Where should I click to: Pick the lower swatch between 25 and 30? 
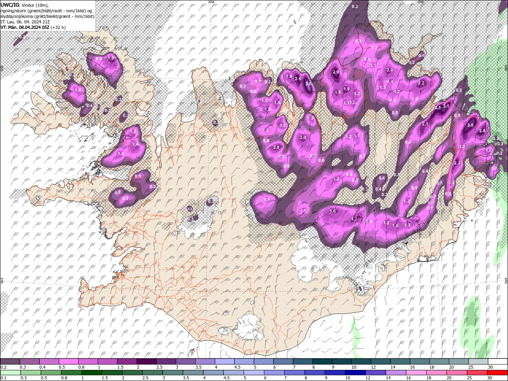[477, 373]
